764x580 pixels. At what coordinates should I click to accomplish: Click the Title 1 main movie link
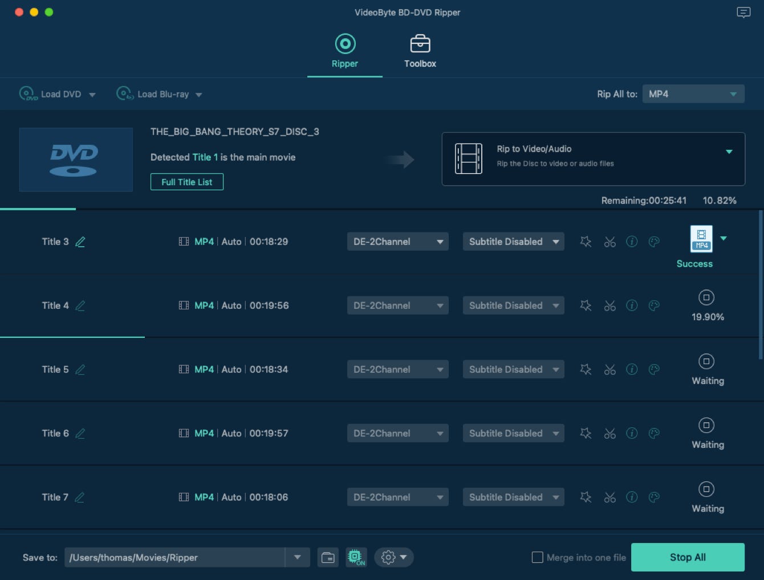point(205,157)
